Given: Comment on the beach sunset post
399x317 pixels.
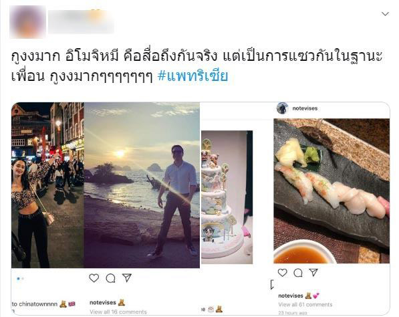Looking at the screenshot, I should (x=110, y=278).
